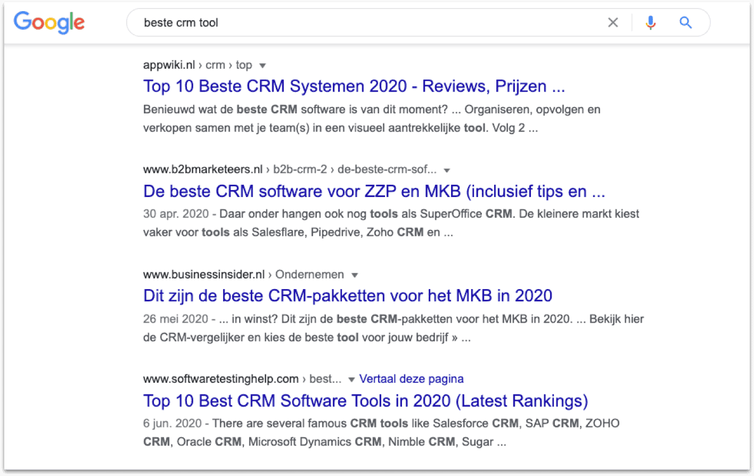Click snippet text 'de CRM-vergelijker en kies de beste tool'

click(251, 338)
